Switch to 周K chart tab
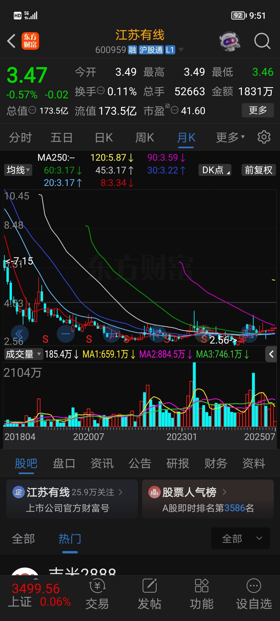This screenshot has width=280, height=621. tap(145, 137)
